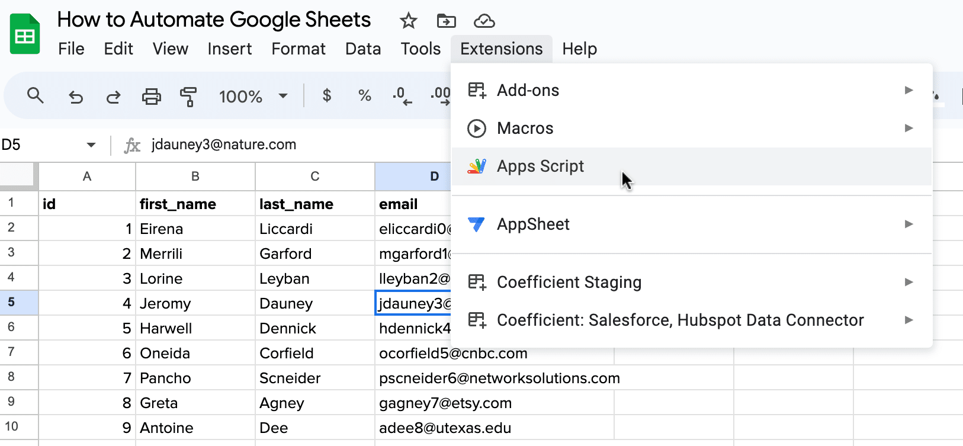
Task: Click the Search menus magnifier icon
Action: click(x=36, y=95)
